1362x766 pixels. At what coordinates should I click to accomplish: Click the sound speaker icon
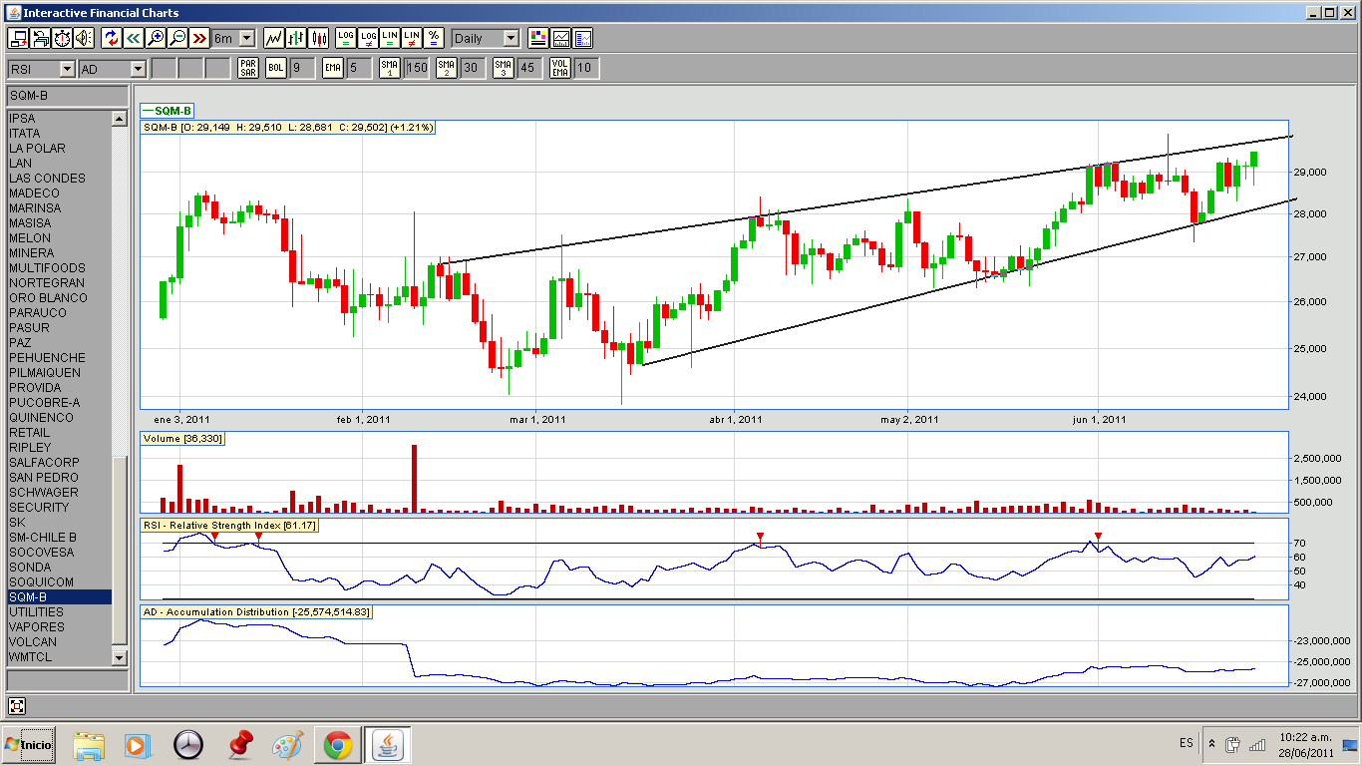(x=84, y=38)
